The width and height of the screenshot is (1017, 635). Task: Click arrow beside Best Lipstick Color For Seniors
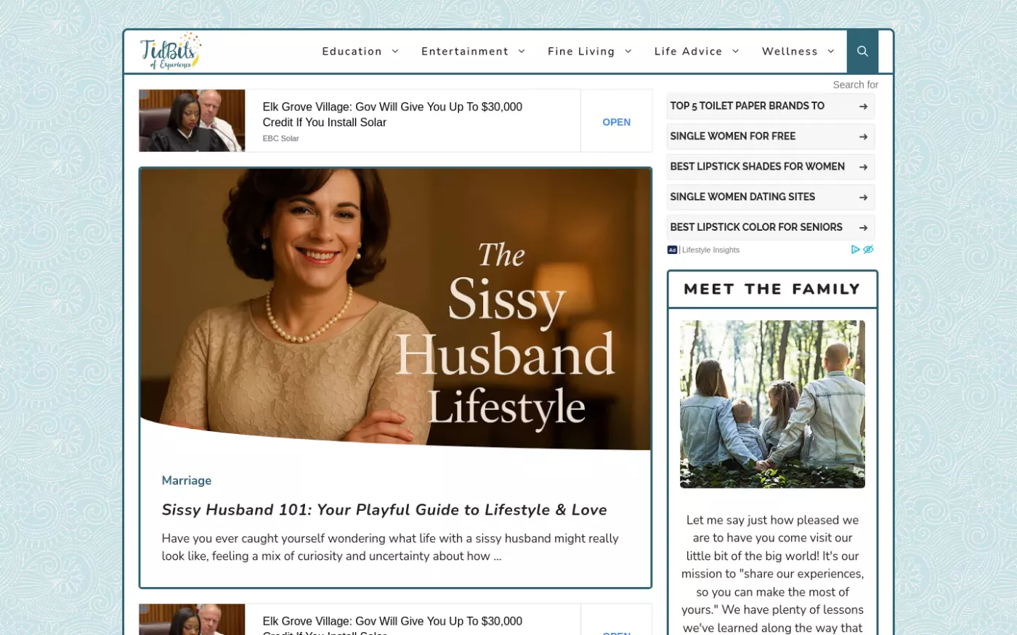click(863, 228)
